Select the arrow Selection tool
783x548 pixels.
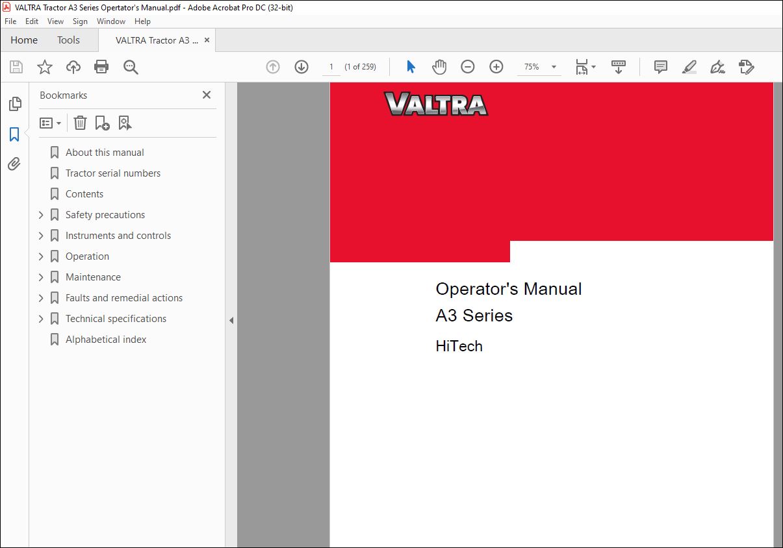click(x=411, y=67)
